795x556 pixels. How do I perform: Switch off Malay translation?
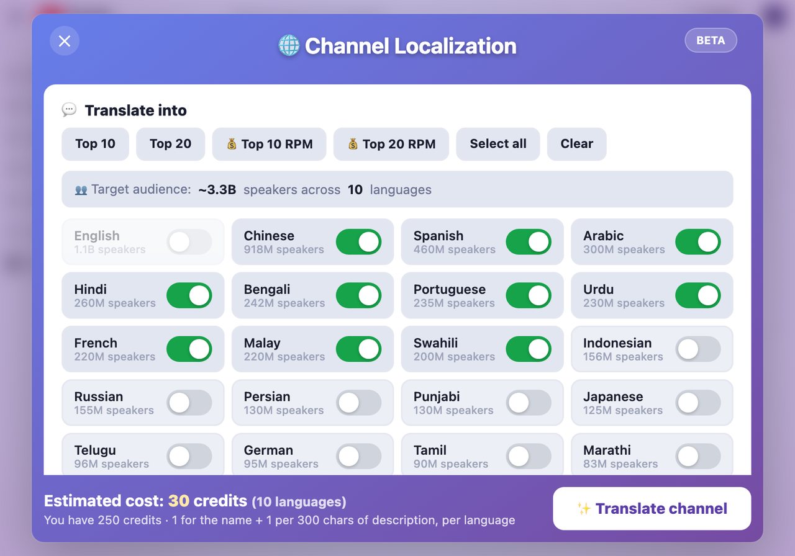point(358,349)
